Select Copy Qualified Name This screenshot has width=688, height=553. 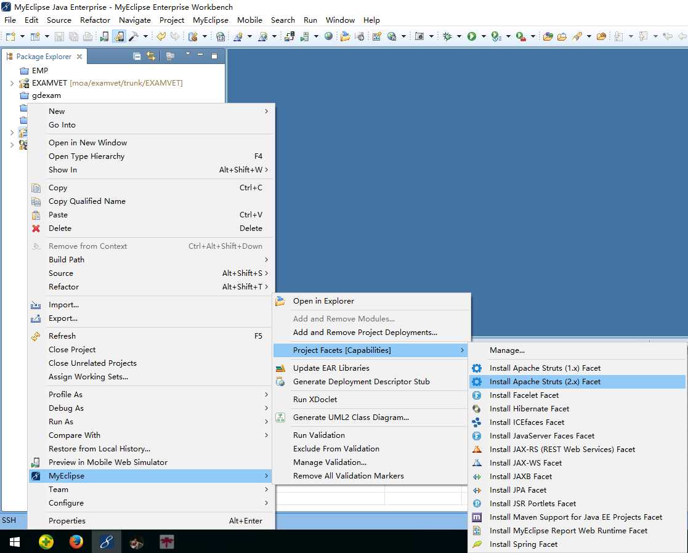(x=151, y=201)
